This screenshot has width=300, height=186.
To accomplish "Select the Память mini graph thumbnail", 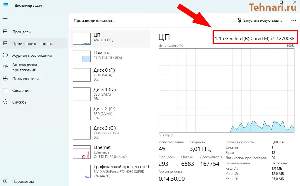I will tap(82, 56).
